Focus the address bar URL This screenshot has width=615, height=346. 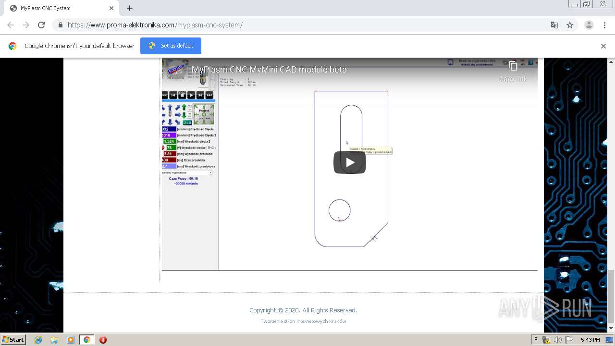pyautogui.click(x=155, y=25)
